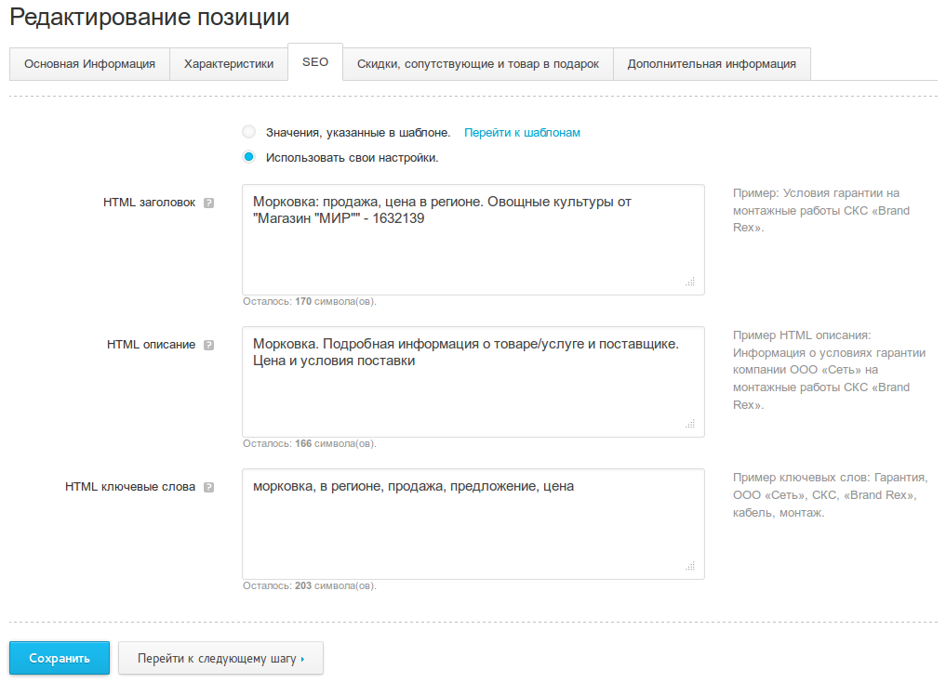
Task: Click resize grip of ключевые слова textarea
Action: (690, 566)
